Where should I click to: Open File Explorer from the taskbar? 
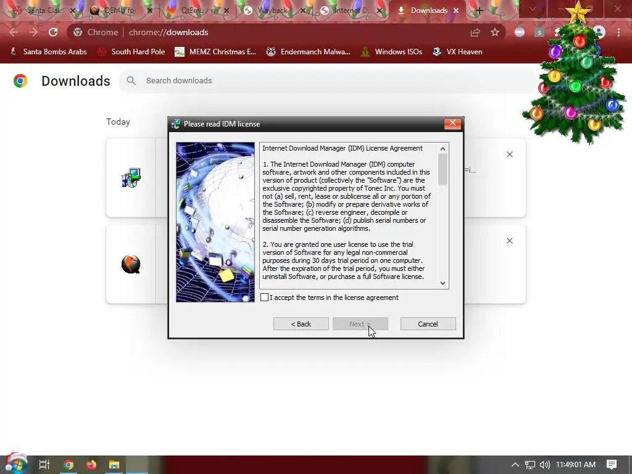pos(114,465)
